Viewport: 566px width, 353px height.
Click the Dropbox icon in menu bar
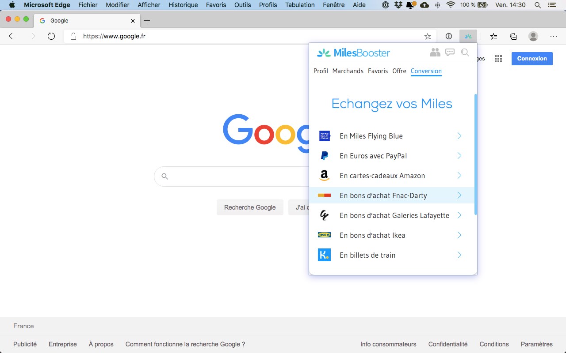(x=398, y=5)
